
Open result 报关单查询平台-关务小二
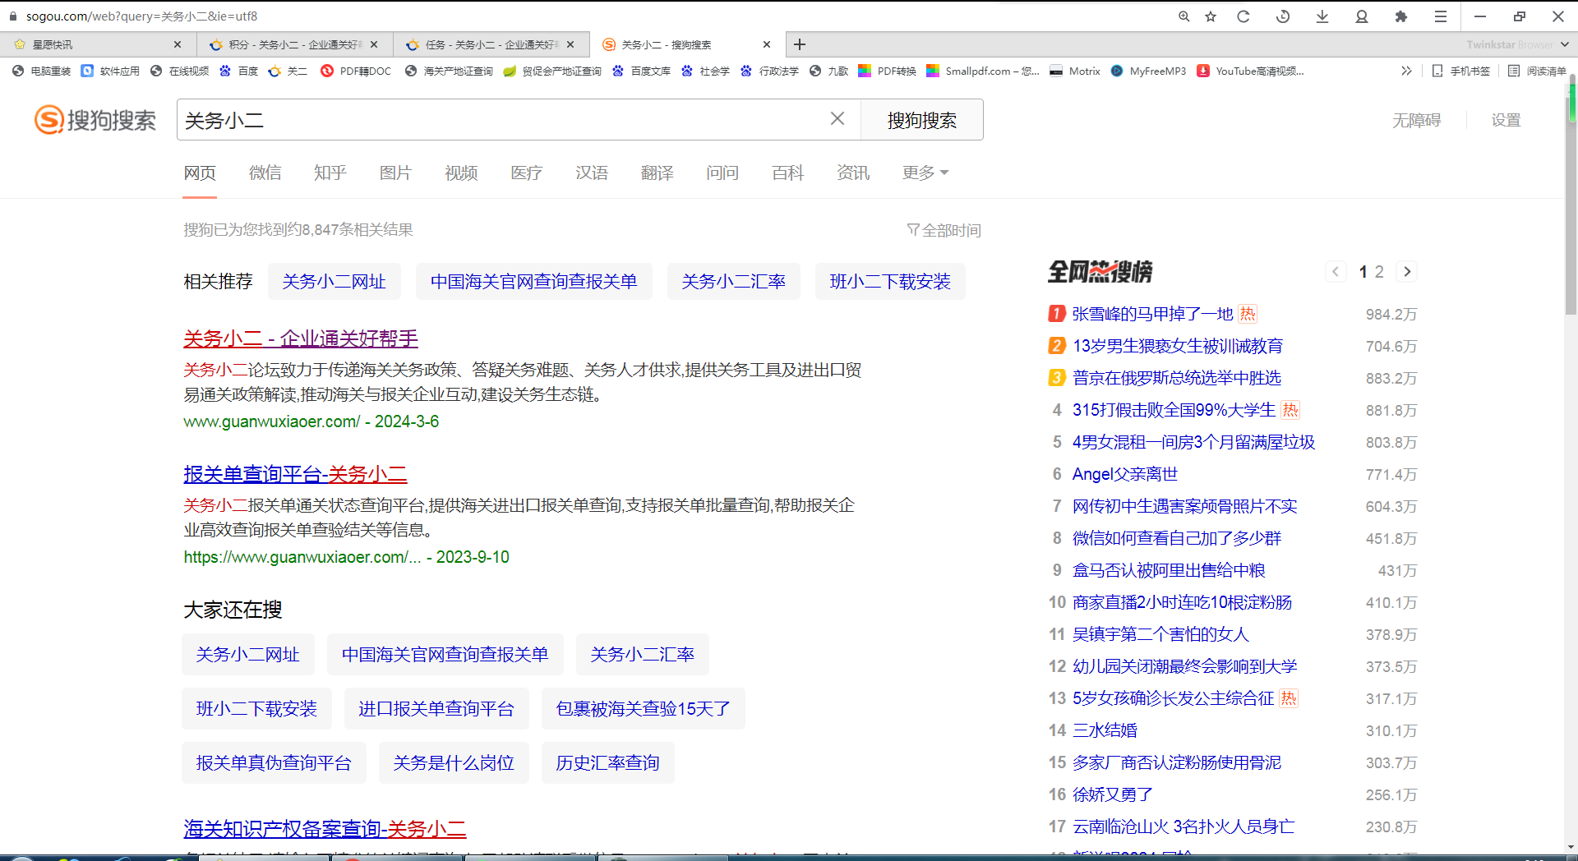pyautogui.click(x=295, y=474)
